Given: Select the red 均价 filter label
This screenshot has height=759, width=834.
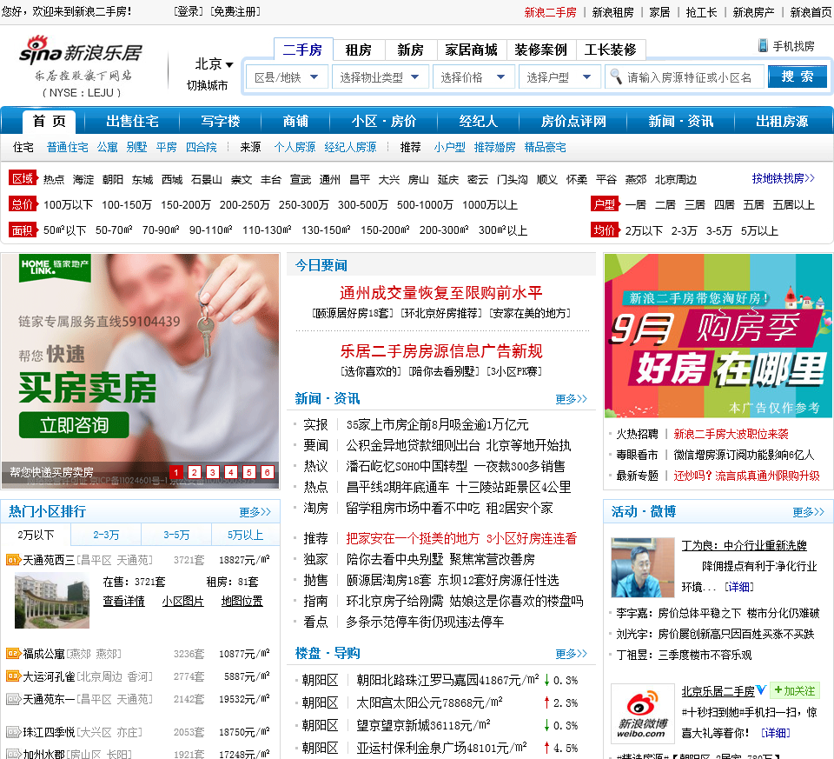Looking at the screenshot, I should point(605,230).
